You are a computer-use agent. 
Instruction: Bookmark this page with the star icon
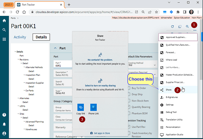tap(157, 12)
